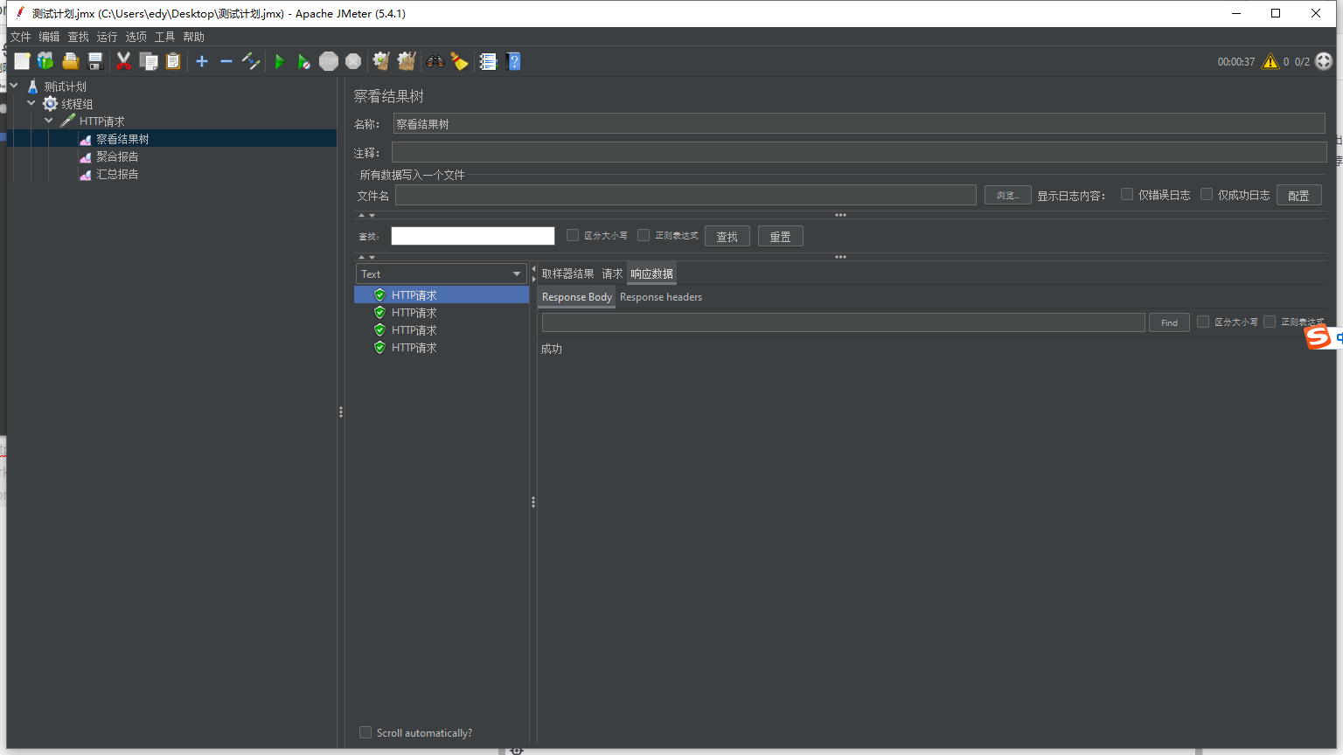Open Search with the binoculars icon
This screenshot has height=755, width=1343.
point(435,61)
